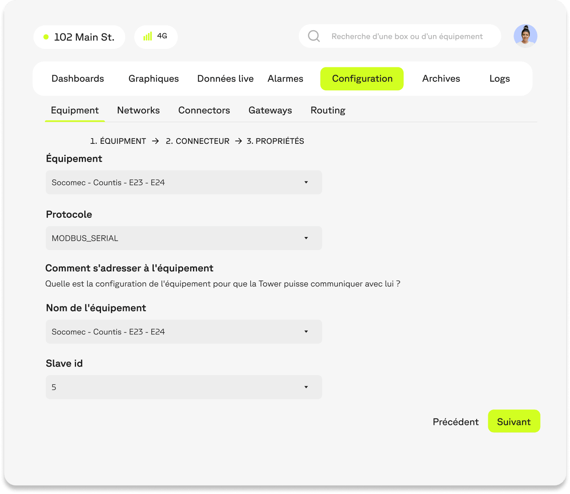Click the green status dot beside 102 Main St.

point(46,37)
